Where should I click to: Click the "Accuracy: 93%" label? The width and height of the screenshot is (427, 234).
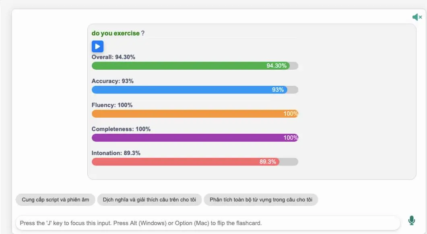(x=113, y=81)
